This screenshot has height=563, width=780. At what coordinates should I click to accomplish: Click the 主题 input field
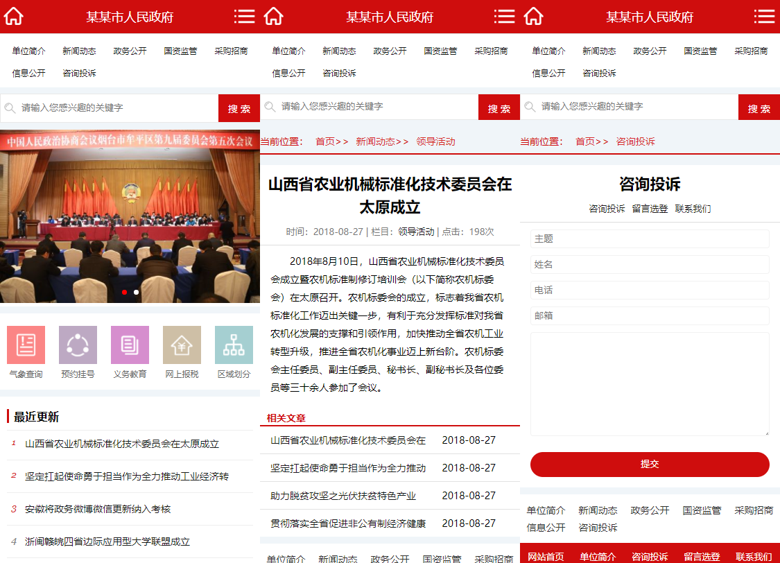(x=650, y=239)
